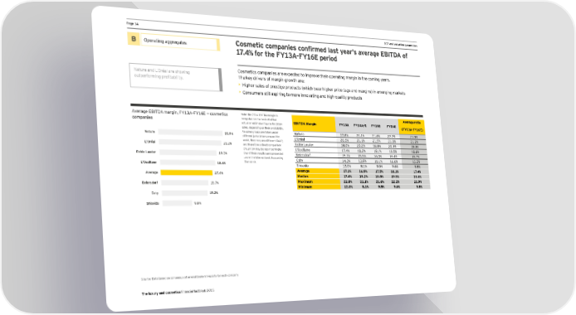Click the bullet starting "Consumers still aspiring"

[x=302, y=95]
